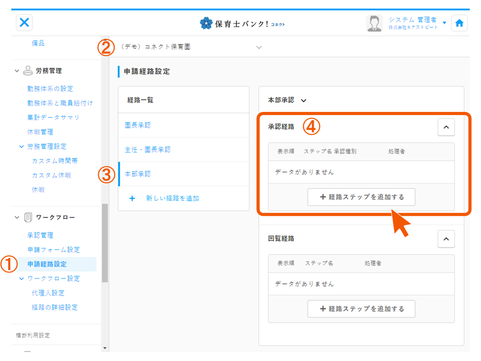Click the plus icon for 新しい経路を追加

click(132, 199)
